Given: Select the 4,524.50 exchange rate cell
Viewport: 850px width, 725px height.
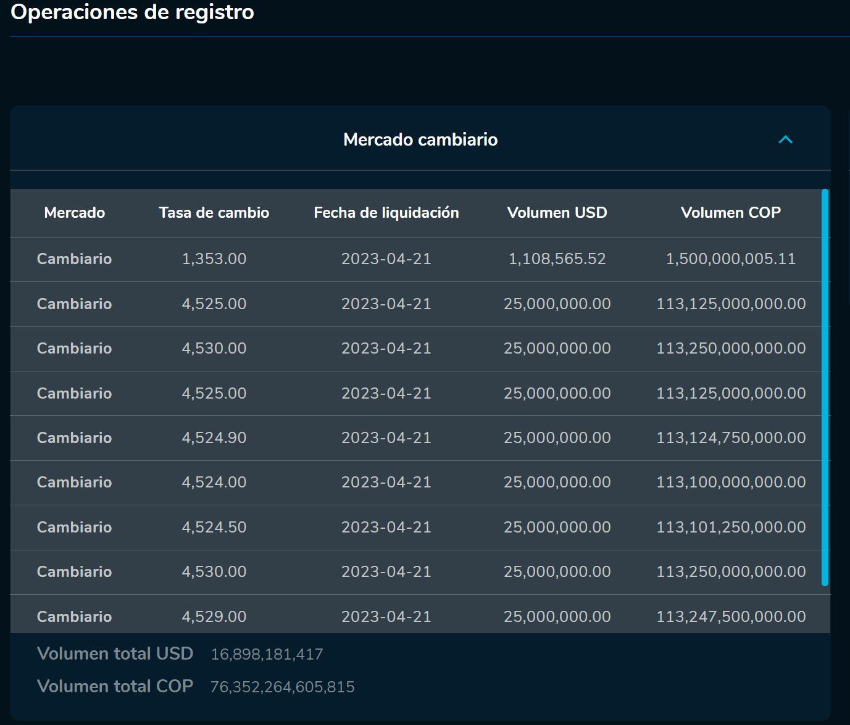Looking at the screenshot, I should (x=214, y=528).
